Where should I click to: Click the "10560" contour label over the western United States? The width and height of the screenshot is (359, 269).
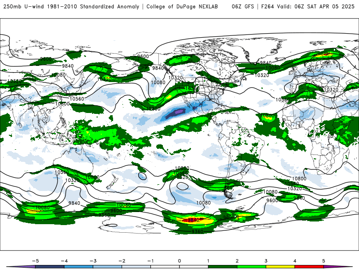[192, 88]
